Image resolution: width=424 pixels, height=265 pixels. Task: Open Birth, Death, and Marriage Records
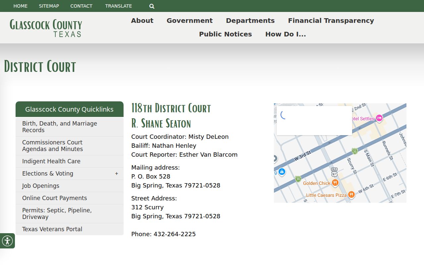[x=70, y=127]
